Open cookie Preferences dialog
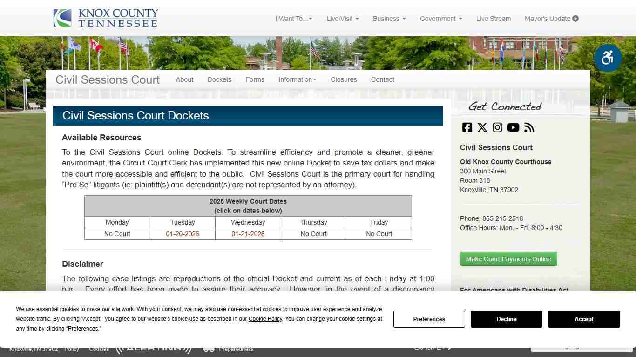Image resolution: width=636 pixels, height=357 pixels. click(429, 319)
